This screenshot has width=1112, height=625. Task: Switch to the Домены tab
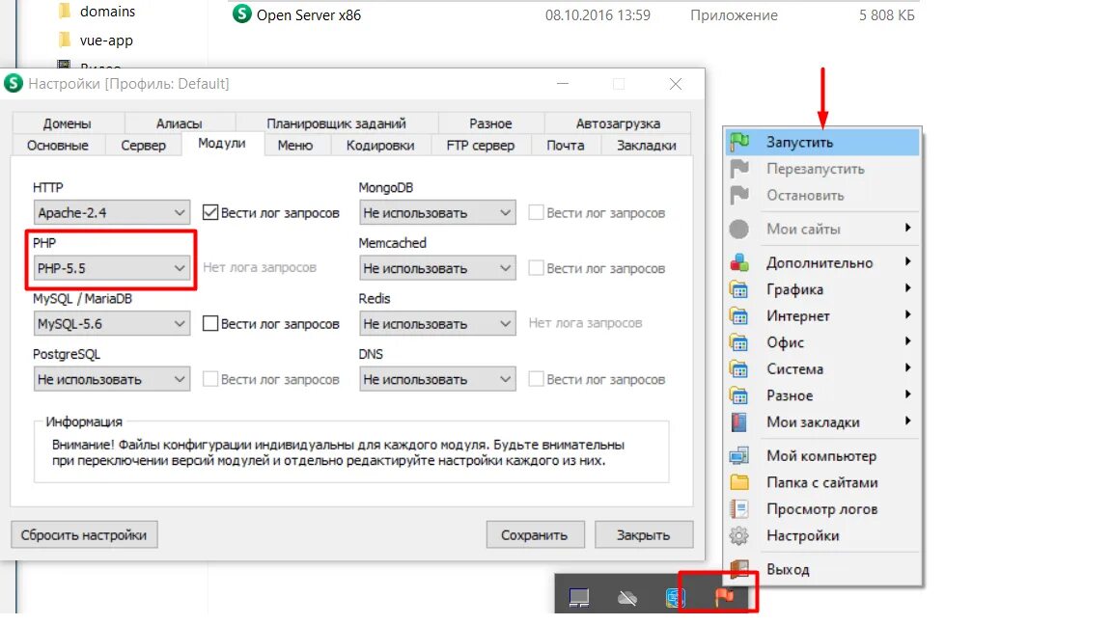(67, 123)
